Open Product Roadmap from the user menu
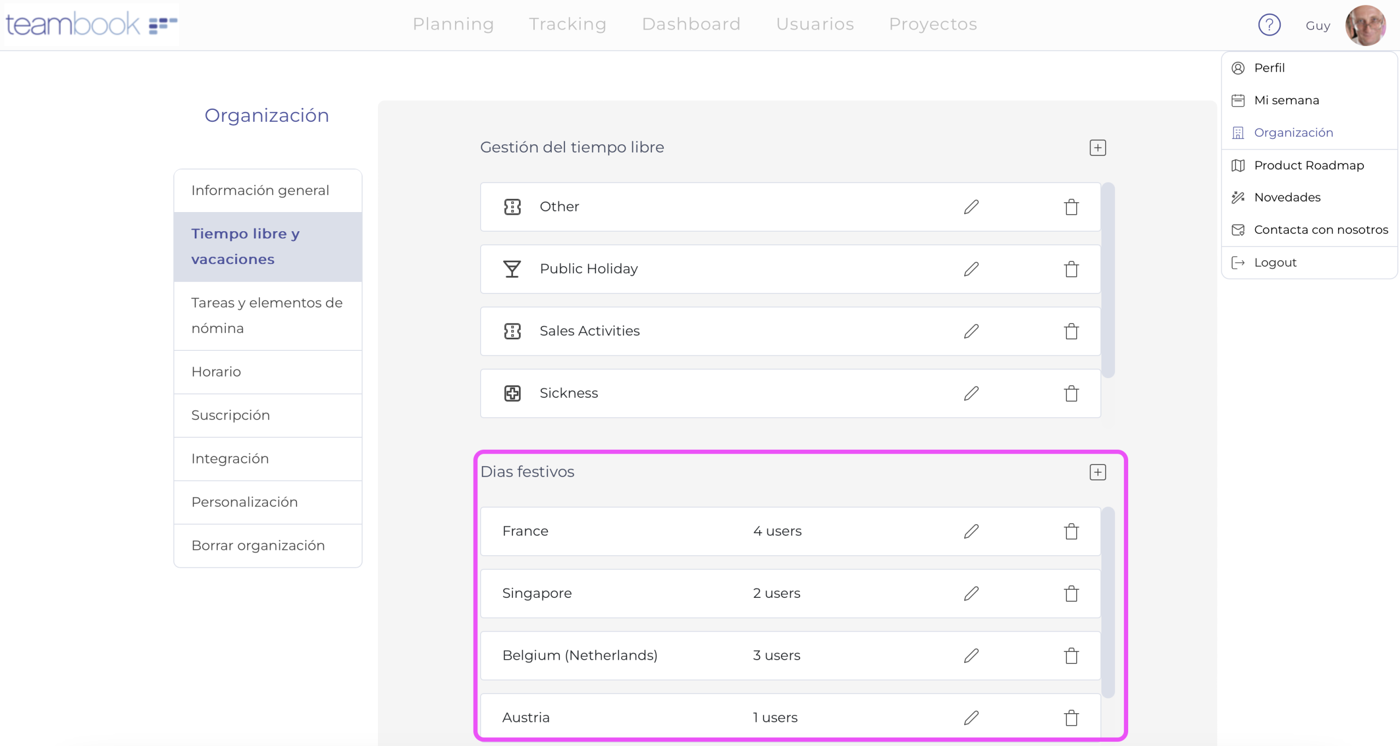The image size is (1400, 746). pyautogui.click(x=1308, y=165)
